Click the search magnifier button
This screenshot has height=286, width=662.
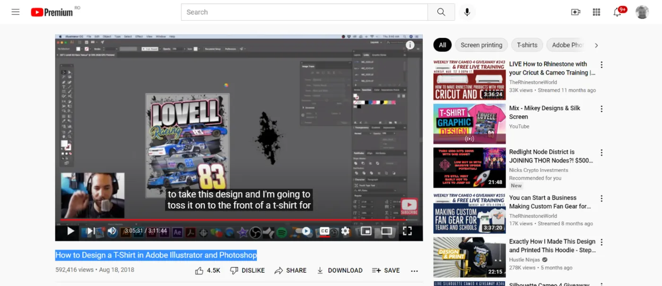pyautogui.click(x=441, y=12)
